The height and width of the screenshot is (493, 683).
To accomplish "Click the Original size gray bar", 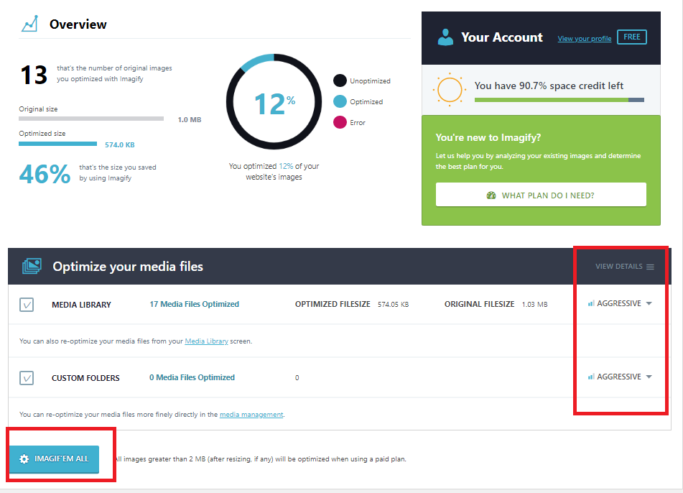I will click(91, 119).
